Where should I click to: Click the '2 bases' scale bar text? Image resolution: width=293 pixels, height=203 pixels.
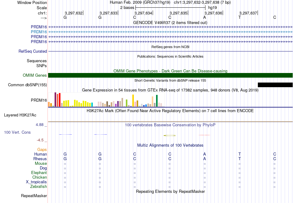click(x=127, y=8)
